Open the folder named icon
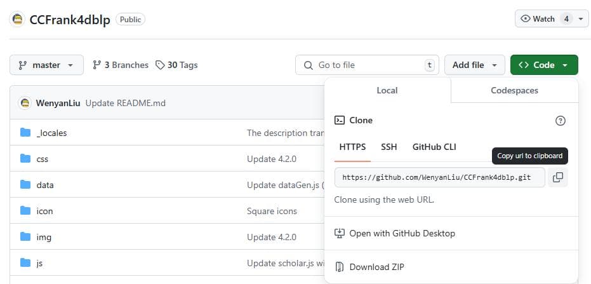591x284 pixels. tap(44, 211)
